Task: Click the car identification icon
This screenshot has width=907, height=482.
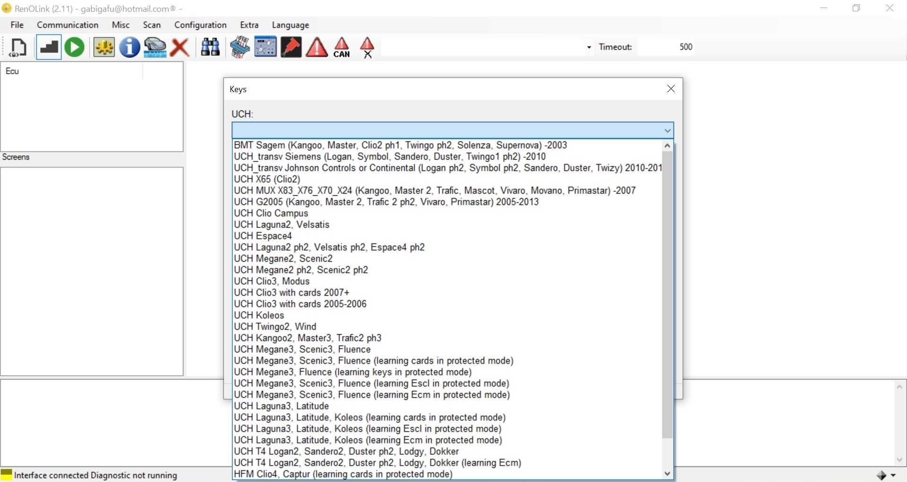Action: coord(155,47)
